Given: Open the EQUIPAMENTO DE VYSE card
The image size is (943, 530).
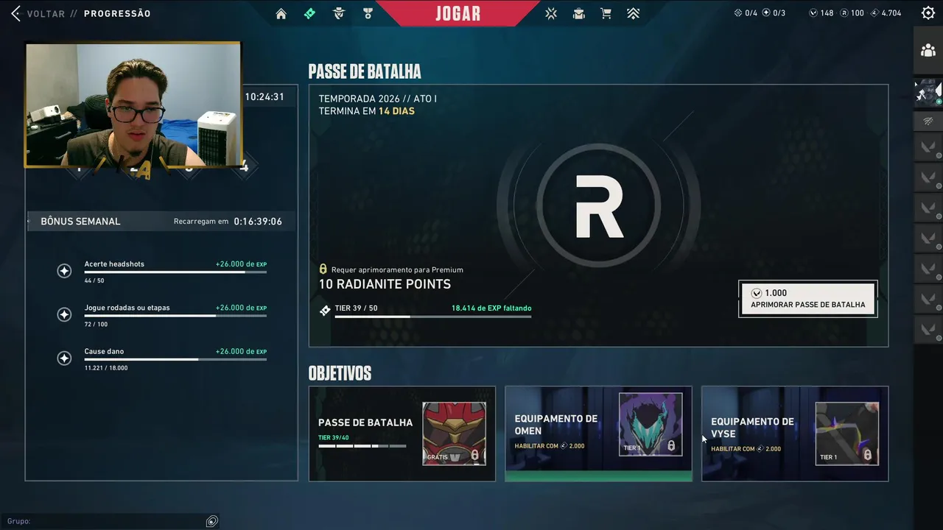Looking at the screenshot, I should pos(795,434).
